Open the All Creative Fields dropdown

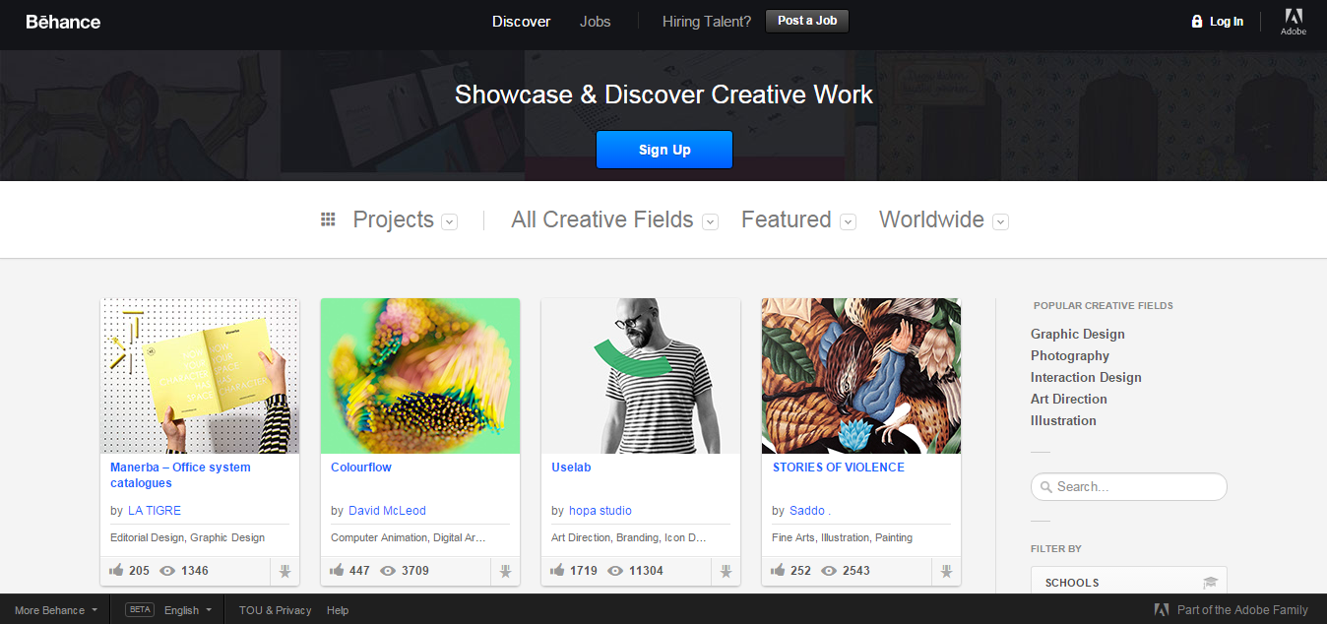[710, 221]
